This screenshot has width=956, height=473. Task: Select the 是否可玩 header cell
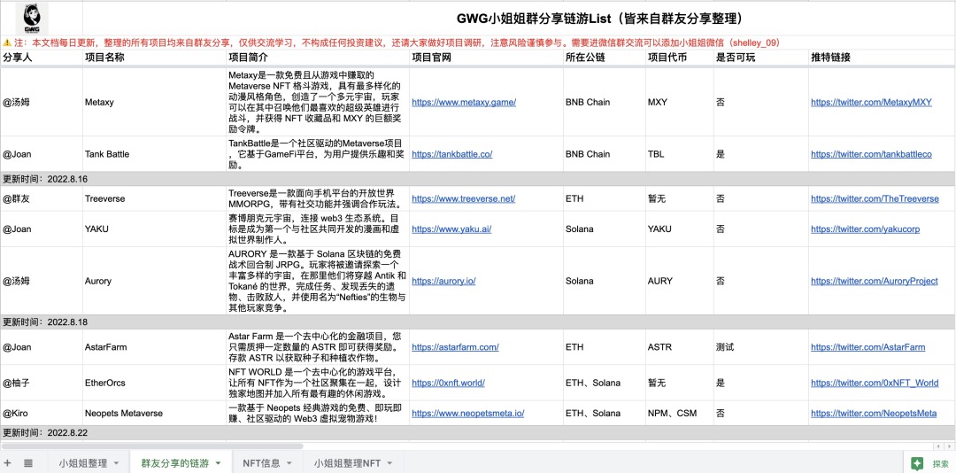pos(761,58)
